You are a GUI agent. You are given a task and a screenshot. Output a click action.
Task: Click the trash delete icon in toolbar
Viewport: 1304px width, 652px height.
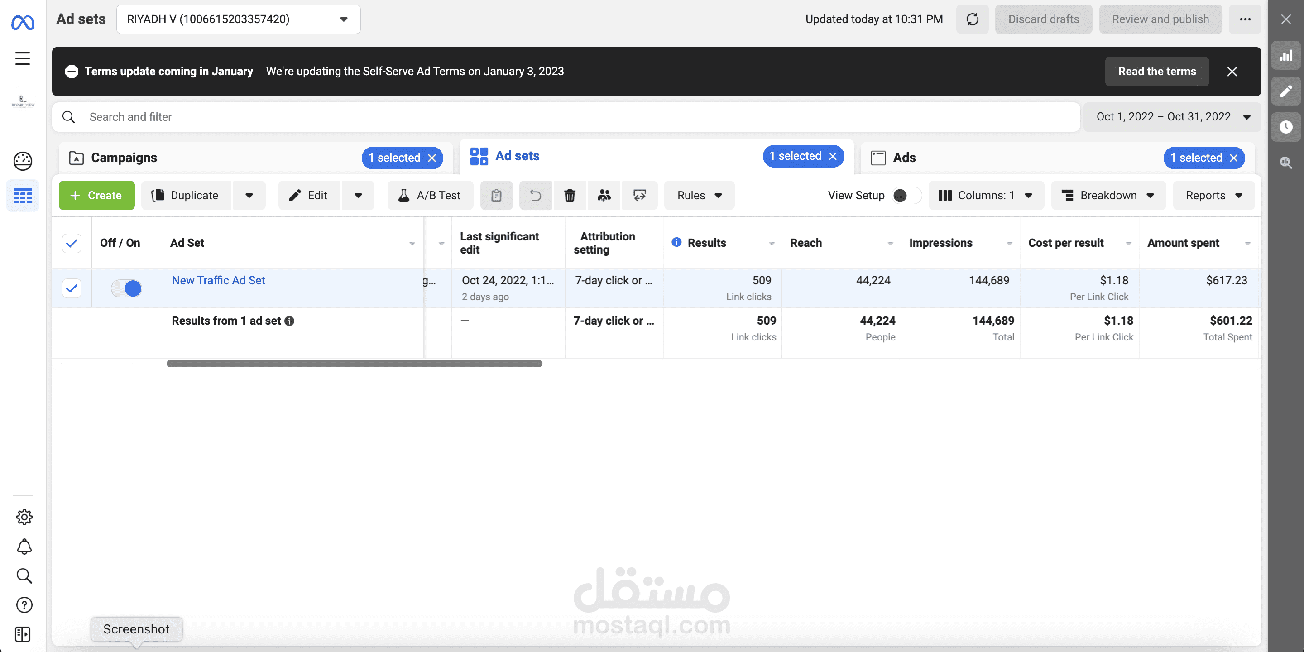click(570, 196)
